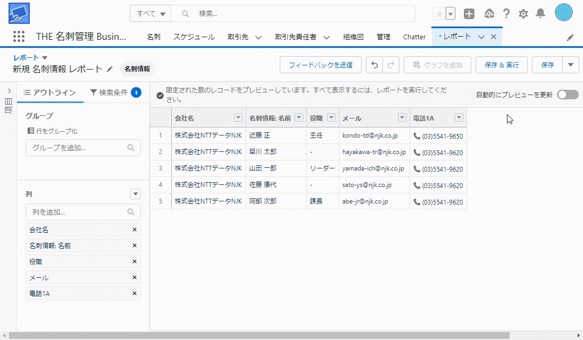Open the App Launcher grid icon
583x340 pixels.
pos(19,36)
